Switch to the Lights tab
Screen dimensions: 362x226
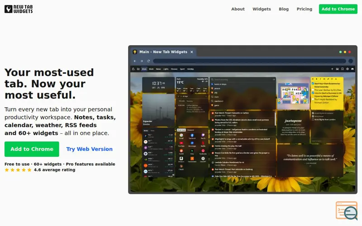point(166,69)
